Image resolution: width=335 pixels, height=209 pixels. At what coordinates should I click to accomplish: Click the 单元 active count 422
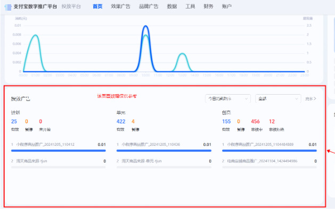point(121,121)
